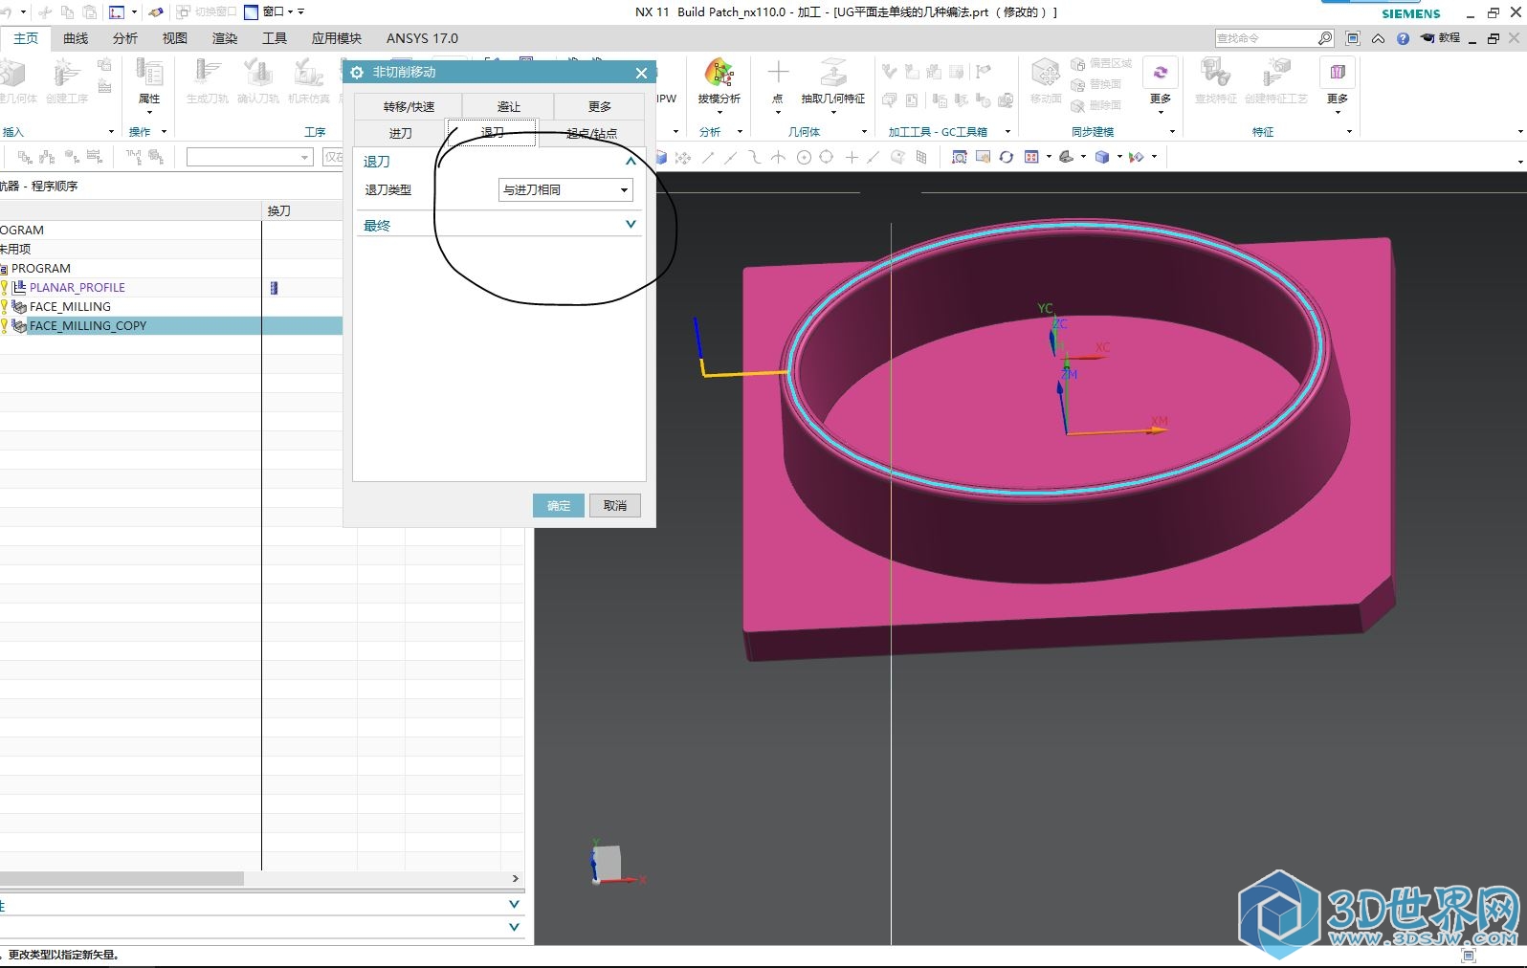Click the plus point icon in selection bar
This screenshot has height=968, width=1527.
(x=852, y=158)
